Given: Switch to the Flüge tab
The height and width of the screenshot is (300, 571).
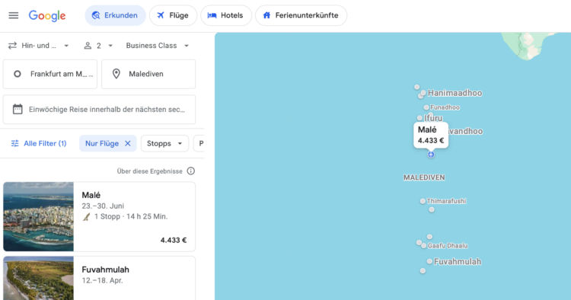Looking at the screenshot, I should (173, 15).
